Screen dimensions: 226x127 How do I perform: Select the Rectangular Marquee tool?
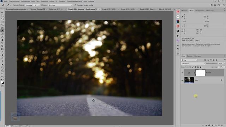pyautogui.click(x=2, y=16)
